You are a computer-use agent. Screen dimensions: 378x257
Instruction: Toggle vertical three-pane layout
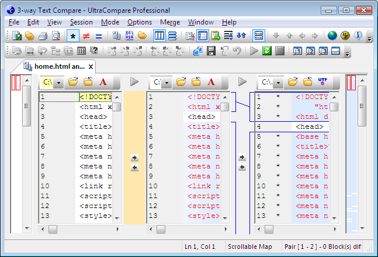click(159, 36)
